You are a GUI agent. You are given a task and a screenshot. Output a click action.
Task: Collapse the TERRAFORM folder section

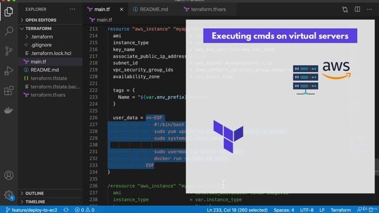point(51,28)
